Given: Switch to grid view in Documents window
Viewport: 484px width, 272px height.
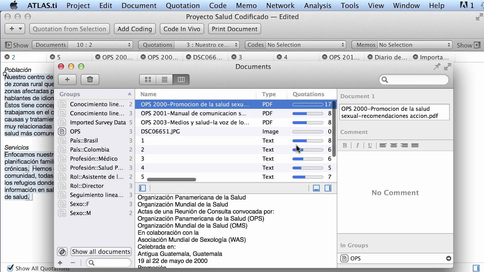Looking at the screenshot, I should click(x=148, y=79).
